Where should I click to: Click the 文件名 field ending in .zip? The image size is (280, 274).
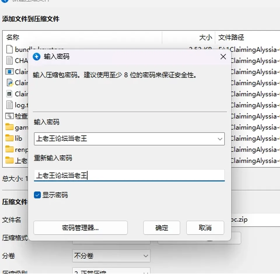tap(256, 220)
